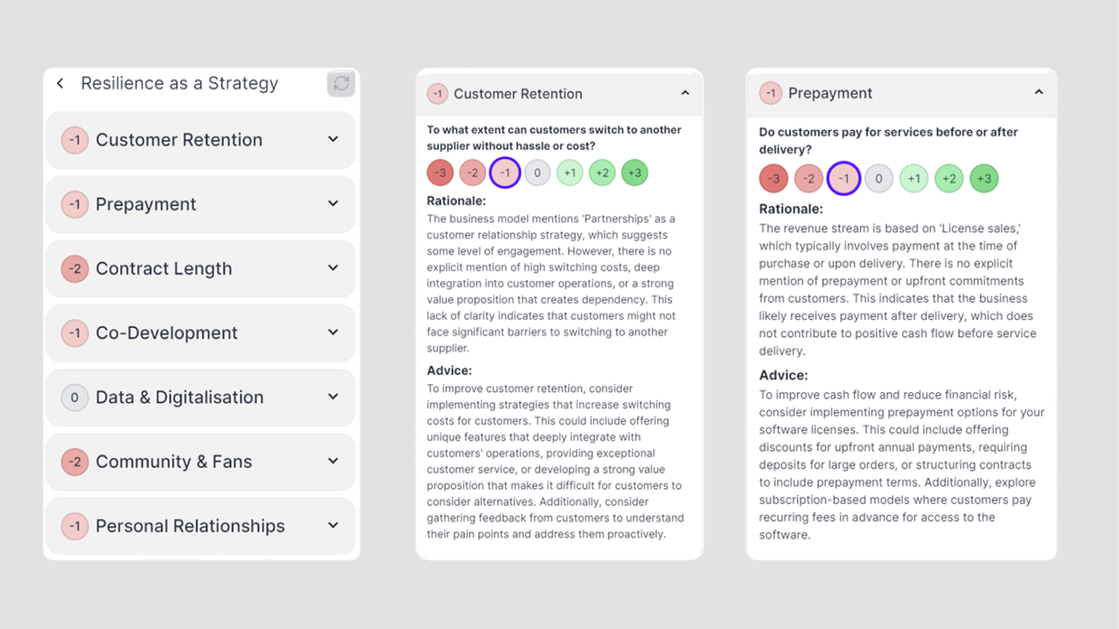Expand the Contract Length section
1119x629 pixels.
(x=333, y=268)
